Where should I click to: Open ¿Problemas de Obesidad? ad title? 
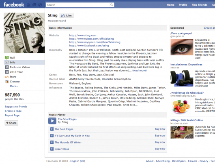click(187, 93)
